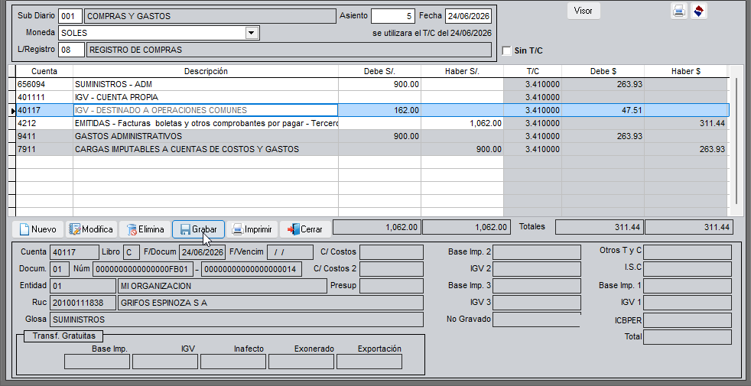The width and height of the screenshot is (751, 386).
Task: Click the Docum. type field 01
Action: (60, 269)
